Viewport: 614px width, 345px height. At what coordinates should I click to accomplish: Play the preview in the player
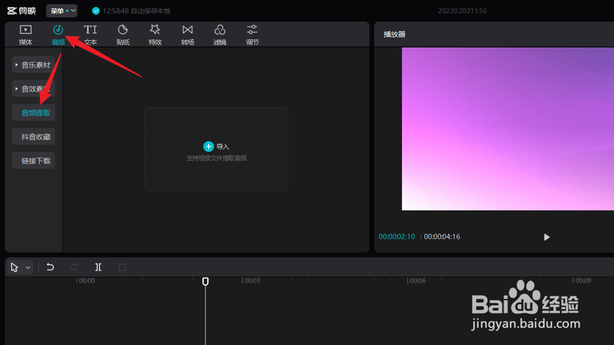click(546, 237)
